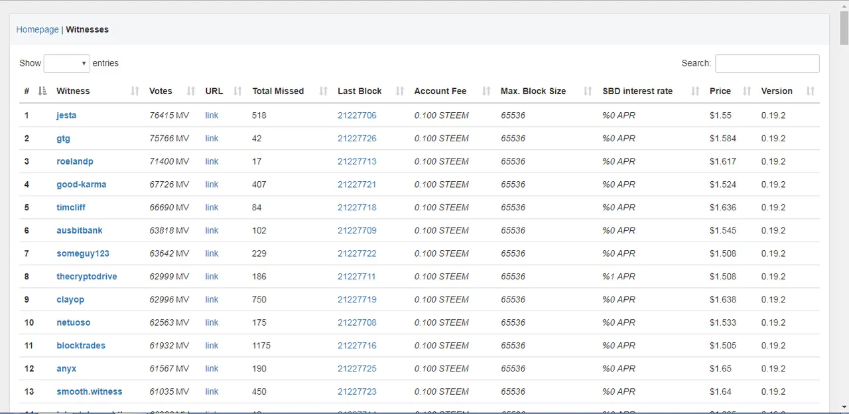Image resolution: width=849 pixels, height=414 pixels.
Task: Sort table by SBD interest rate arrows
Action: tap(695, 91)
